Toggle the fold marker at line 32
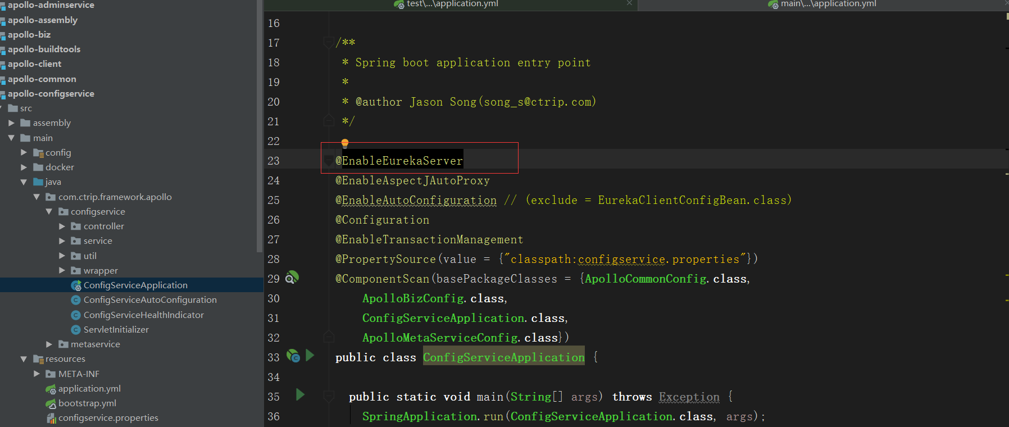The image size is (1009, 427). (x=329, y=337)
